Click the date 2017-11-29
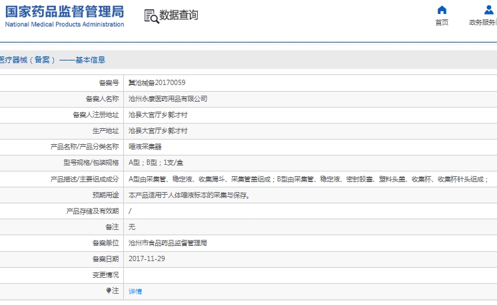The width and height of the screenshot is (497, 305). click(x=147, y=259)
